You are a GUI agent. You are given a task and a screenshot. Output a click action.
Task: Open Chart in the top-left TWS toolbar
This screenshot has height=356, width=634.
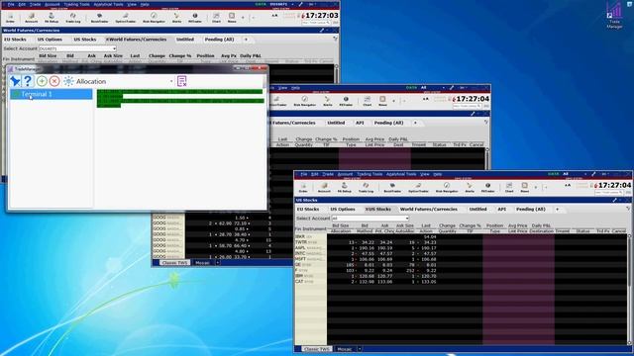click(x=216, y=18)
